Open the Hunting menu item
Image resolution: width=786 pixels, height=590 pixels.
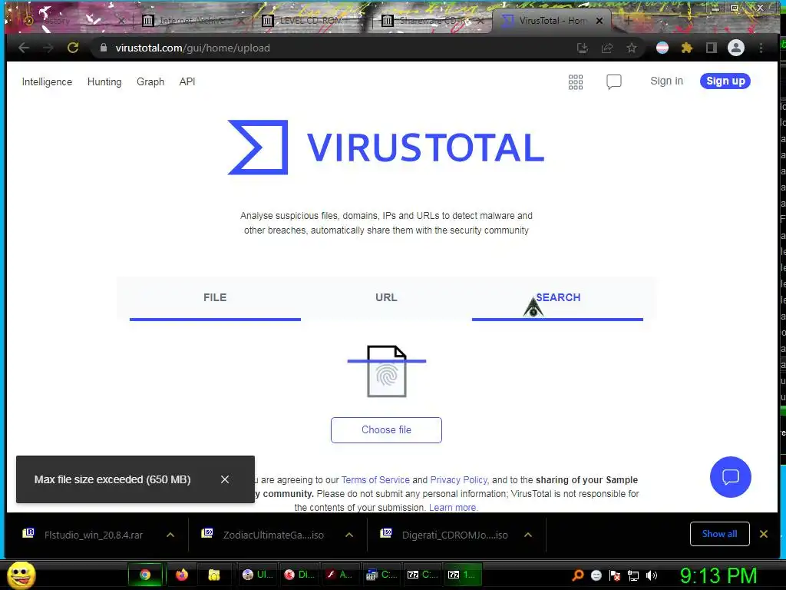point(104,81)
